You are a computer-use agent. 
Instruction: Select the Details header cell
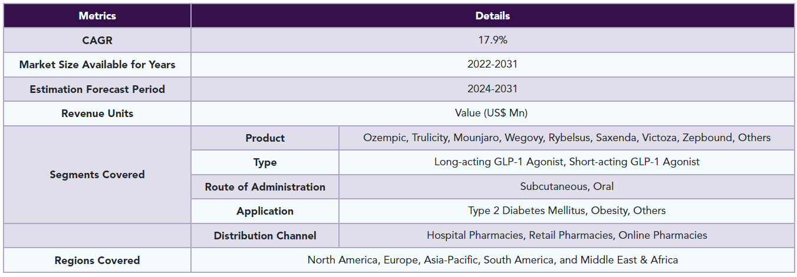[493, 16]
